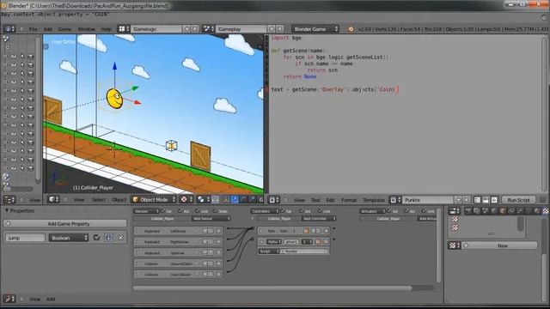Viewport: 550px width, 309px height.
Task: Open the Format menu in text editor
Action: pos(349,200)
